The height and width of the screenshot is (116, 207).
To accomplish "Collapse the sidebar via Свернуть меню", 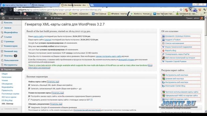I will (x=9, y=109).
